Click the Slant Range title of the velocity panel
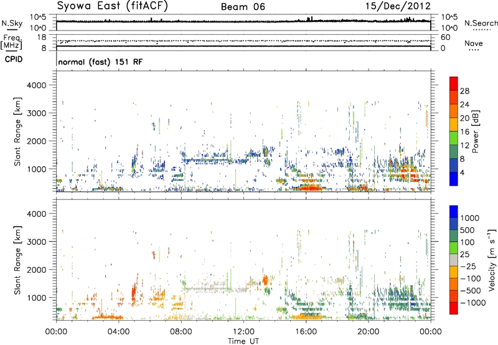Screen dimensions: 498x345 click(17, 260)
